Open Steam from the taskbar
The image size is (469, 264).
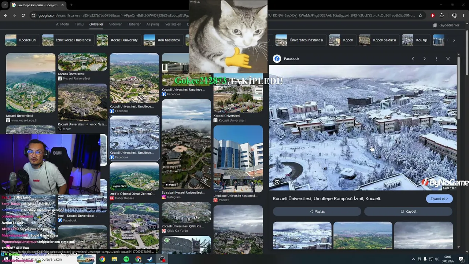click(x=150, y=259)
